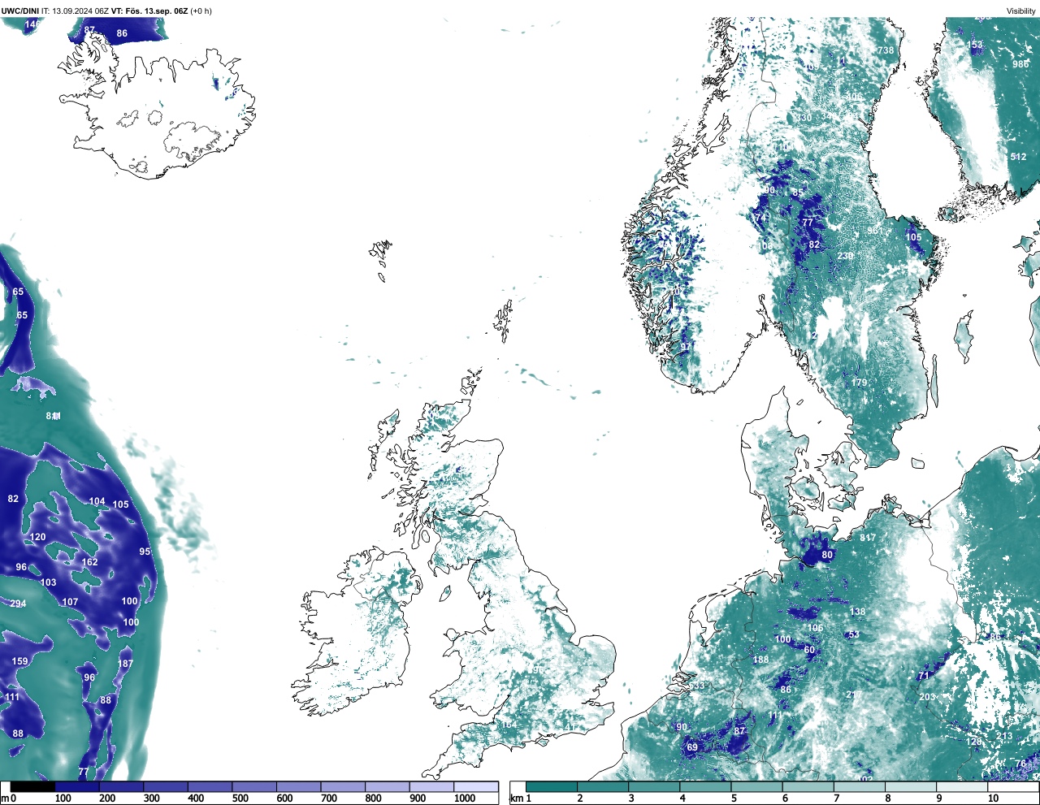1040x805 pixels.
Task: Click the '10' label on the km legend
Action: [x=993, y=799]
